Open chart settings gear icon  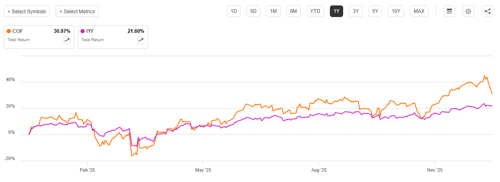pos(468,11)
